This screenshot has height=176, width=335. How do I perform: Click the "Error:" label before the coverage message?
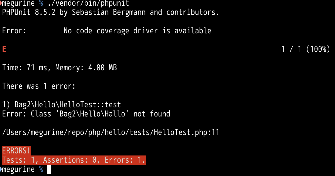click(14, 31)
